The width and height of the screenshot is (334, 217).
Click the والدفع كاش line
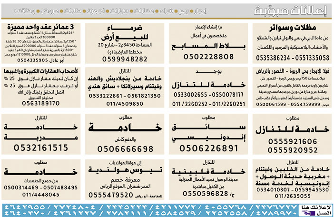tap(125, 139)
